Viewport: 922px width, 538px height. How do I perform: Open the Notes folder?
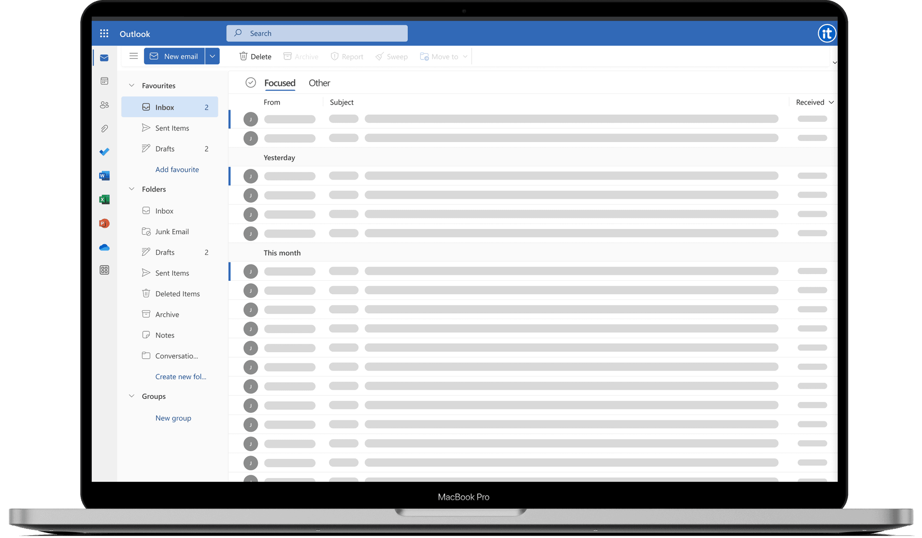coord(170,335)
